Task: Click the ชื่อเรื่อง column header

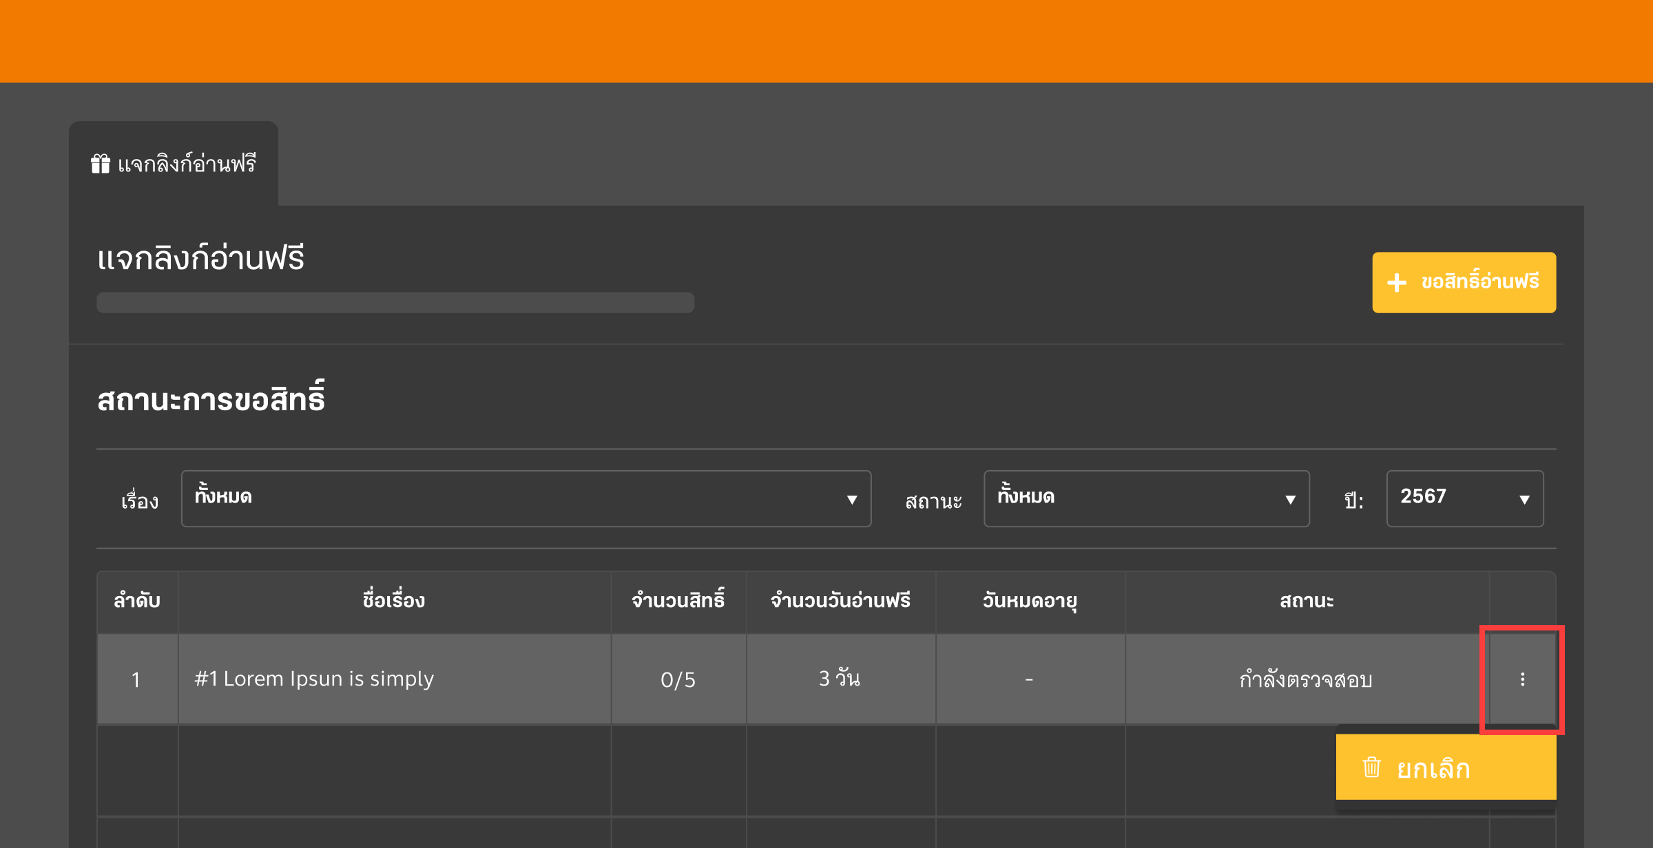Action: tap(394, 601)
